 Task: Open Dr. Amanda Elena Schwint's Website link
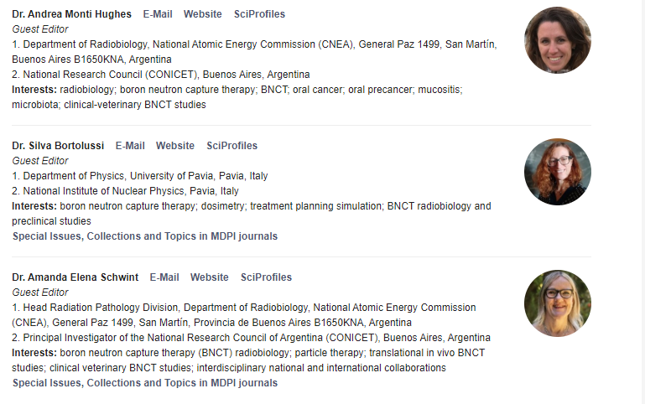pyautogui.click(x=210, y=277)
